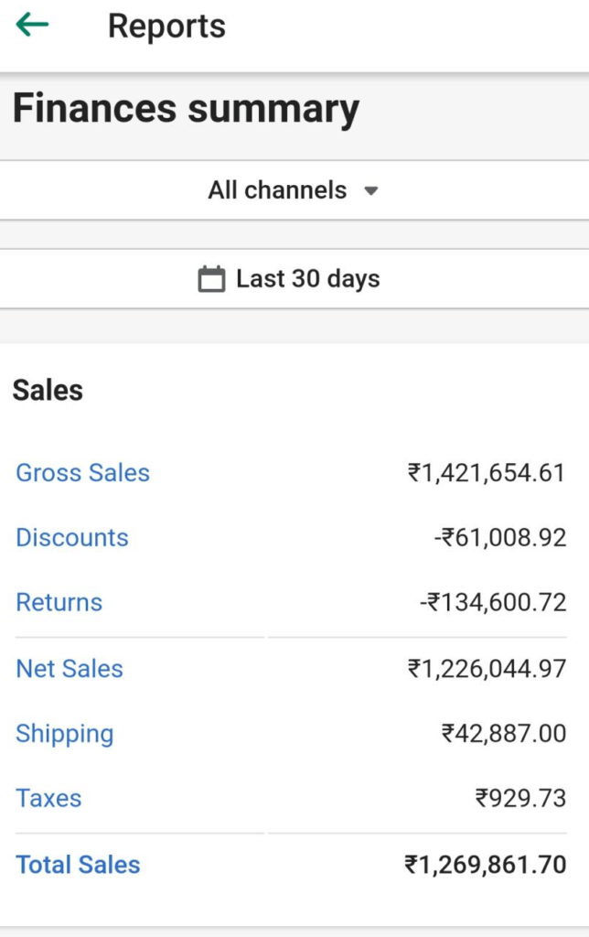Viewport: 589px width, 937px height.
Task: Click the ₹1,269,861.70 total sales amount
Action: click(x=486, y=865)
